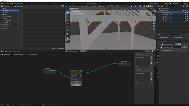The width and height of the screenshot is (189, 106).
Task: Open the Edit menu in top bar
Action: click(x=8, y=4)
